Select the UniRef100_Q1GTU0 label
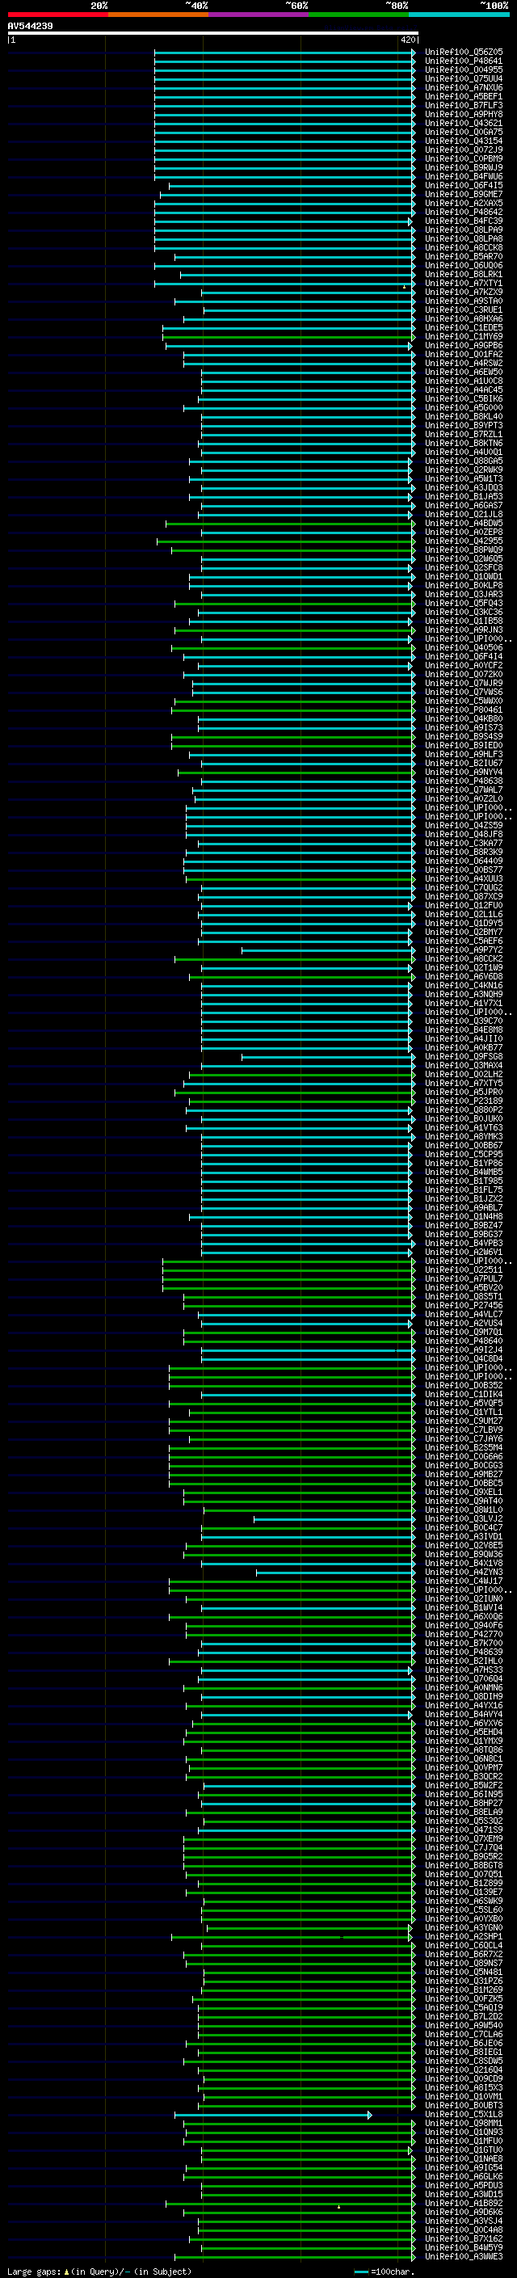Image resolution: width=517 pixels, height=2278 pixels. [463, 2150]
